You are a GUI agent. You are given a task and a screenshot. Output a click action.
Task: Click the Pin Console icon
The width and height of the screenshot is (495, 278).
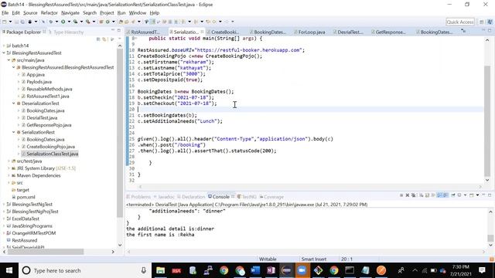[453, 195]
